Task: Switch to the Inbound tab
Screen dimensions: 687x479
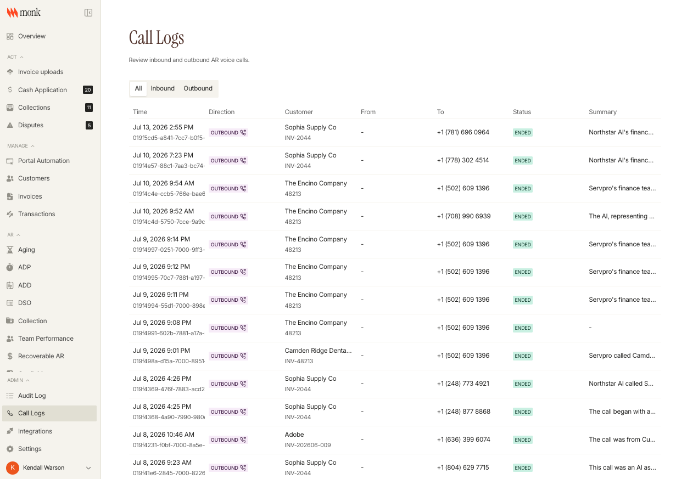Action: pos(163,88)
